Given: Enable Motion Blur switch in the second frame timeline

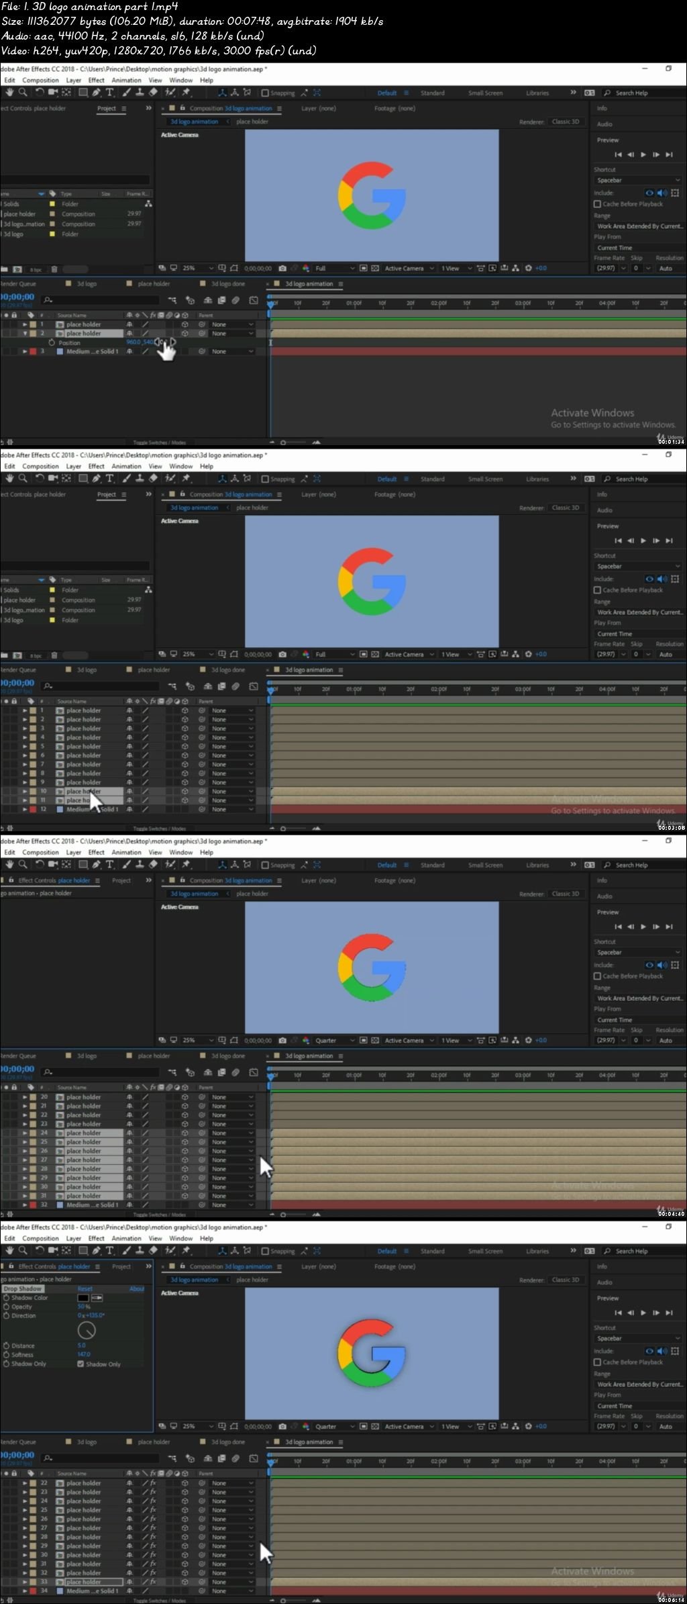Looking at the screenshot, I should click(235, 686).
